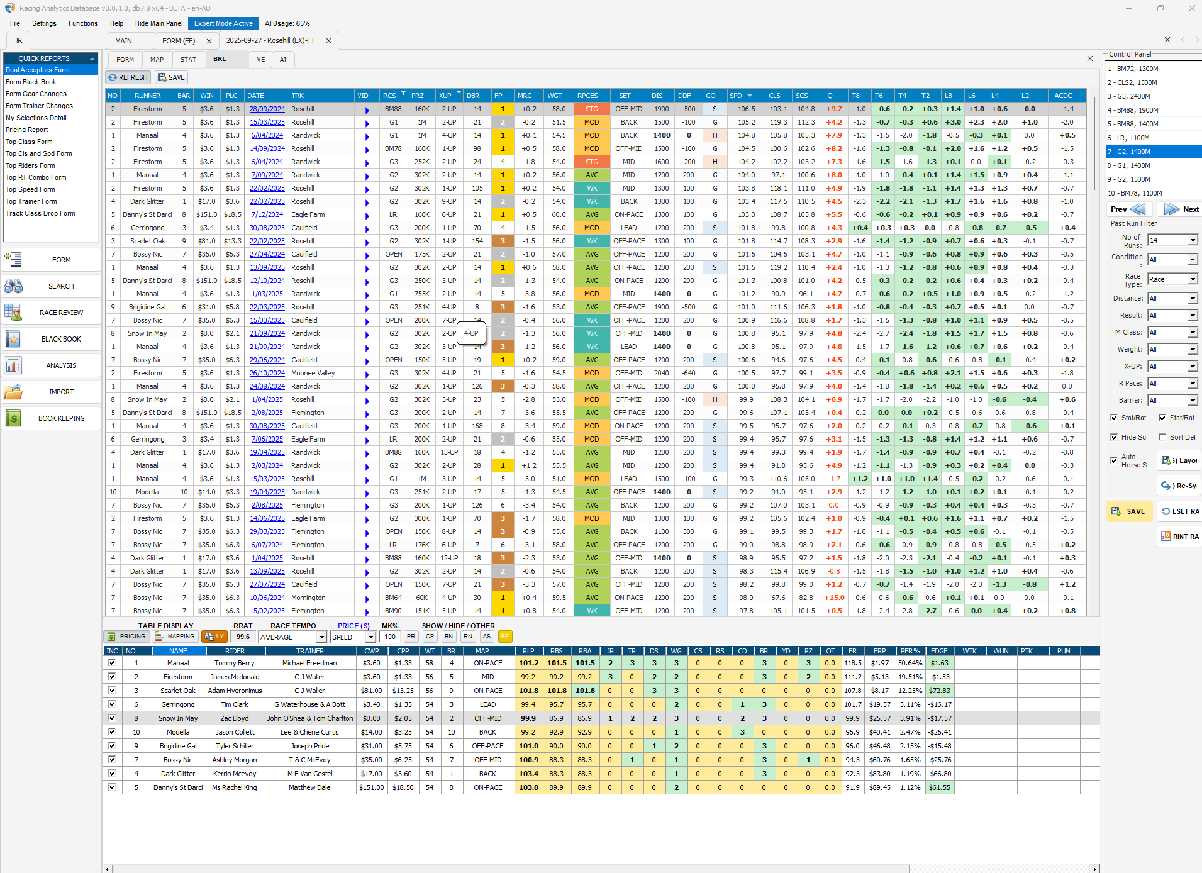Open the Race Type filter dropdown
1202x873 pixels.
tap(1192, 279)
